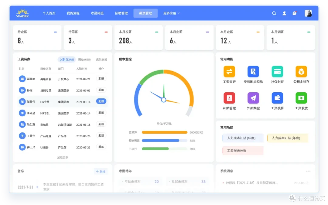Expand the 更多应用 dropdown
Viewport: 328px width, 205px height.
tap(172, 13)
